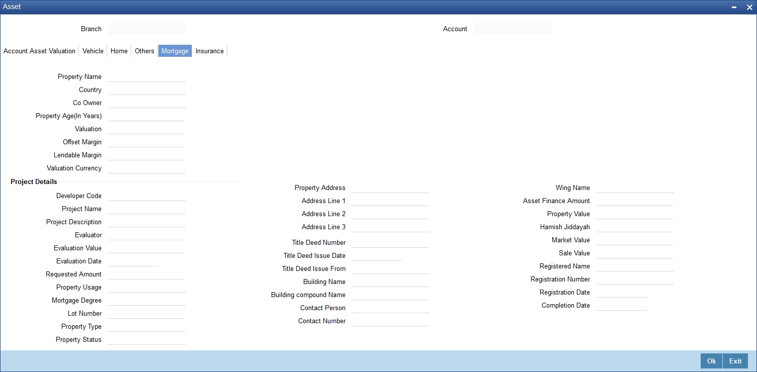Click the Ok button

[x=711, y=361]
